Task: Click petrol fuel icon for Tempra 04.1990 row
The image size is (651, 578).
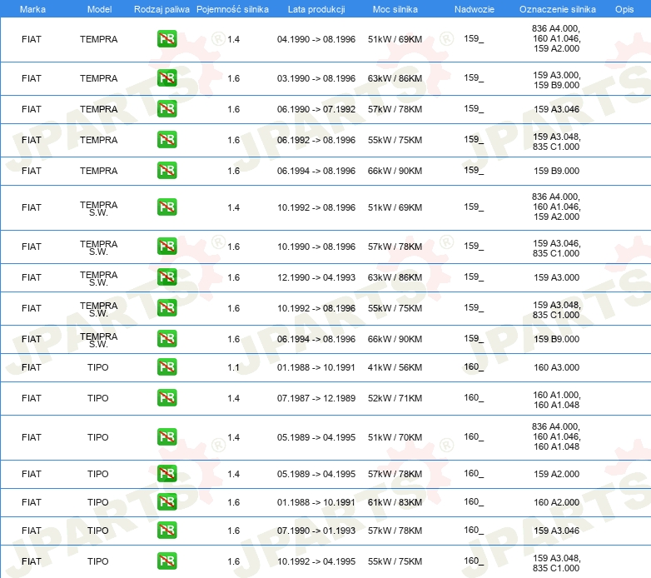Action: [x=166, y=39]
